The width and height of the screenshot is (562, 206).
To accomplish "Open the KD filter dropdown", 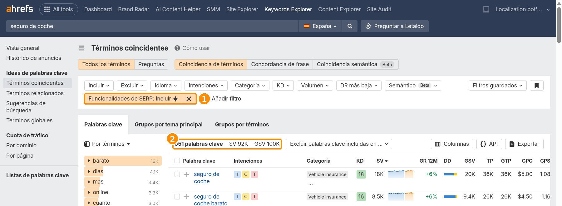I will click(x=283, y=86).
